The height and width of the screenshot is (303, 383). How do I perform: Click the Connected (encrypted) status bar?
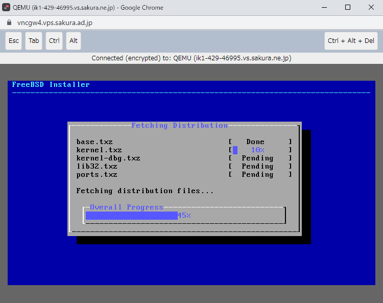pyautogui.click(x=191, y=58)
